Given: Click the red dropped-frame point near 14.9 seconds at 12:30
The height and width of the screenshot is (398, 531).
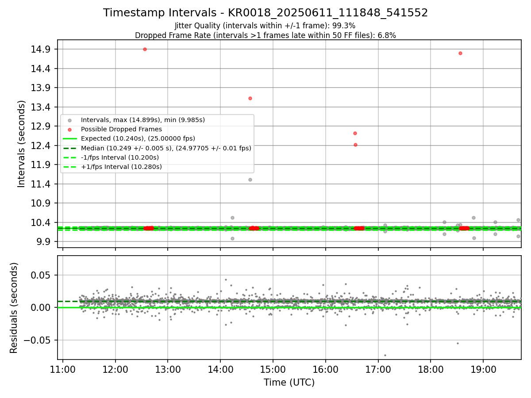Looking at the screenshot, I should pyautogui.click(x=145, y=49).
